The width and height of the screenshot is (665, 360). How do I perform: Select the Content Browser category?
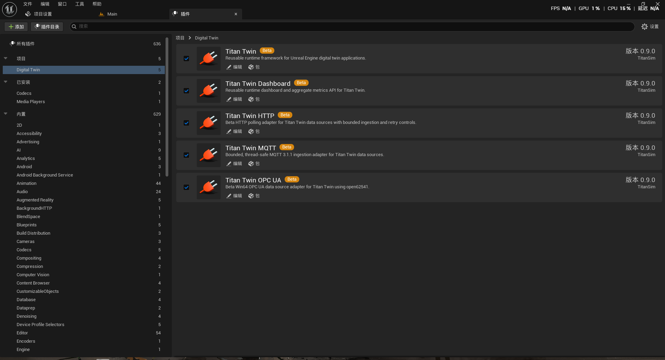point(83,283)
